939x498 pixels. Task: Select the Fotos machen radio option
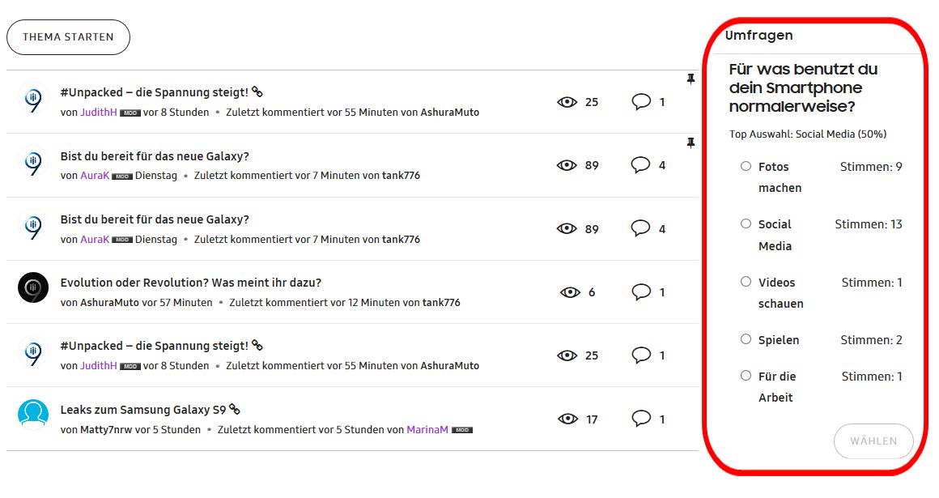[x=746, y=166]
